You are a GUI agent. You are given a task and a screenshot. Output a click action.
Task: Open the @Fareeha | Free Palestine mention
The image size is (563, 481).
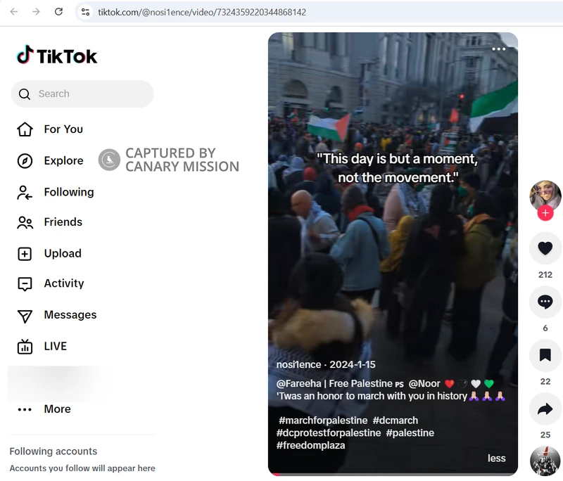point(340,383)
